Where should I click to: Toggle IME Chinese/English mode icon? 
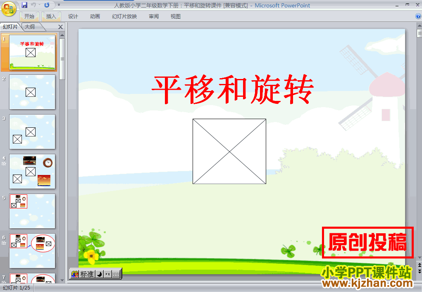[75, 274]
